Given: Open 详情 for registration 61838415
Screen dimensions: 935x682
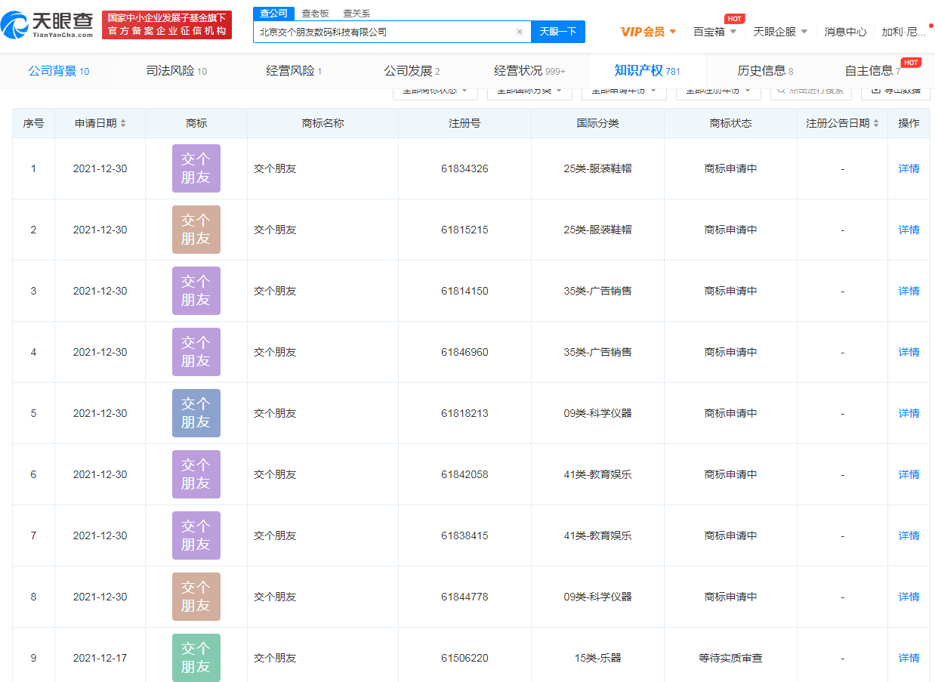Looking at the screenshot, I should (909, 535).
